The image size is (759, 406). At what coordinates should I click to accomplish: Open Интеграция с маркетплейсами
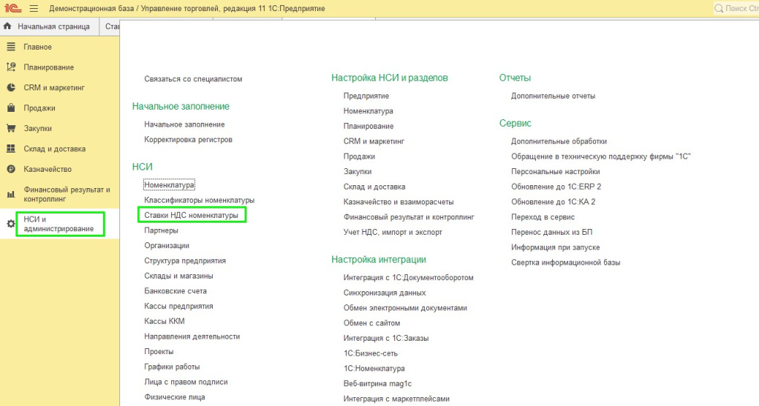click(397, 399)
